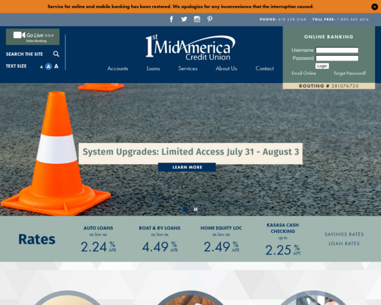381x305 pixels.
Task: Dismiss the orange service alert banner
Action: pyautogui.click(x=374, y=7)
